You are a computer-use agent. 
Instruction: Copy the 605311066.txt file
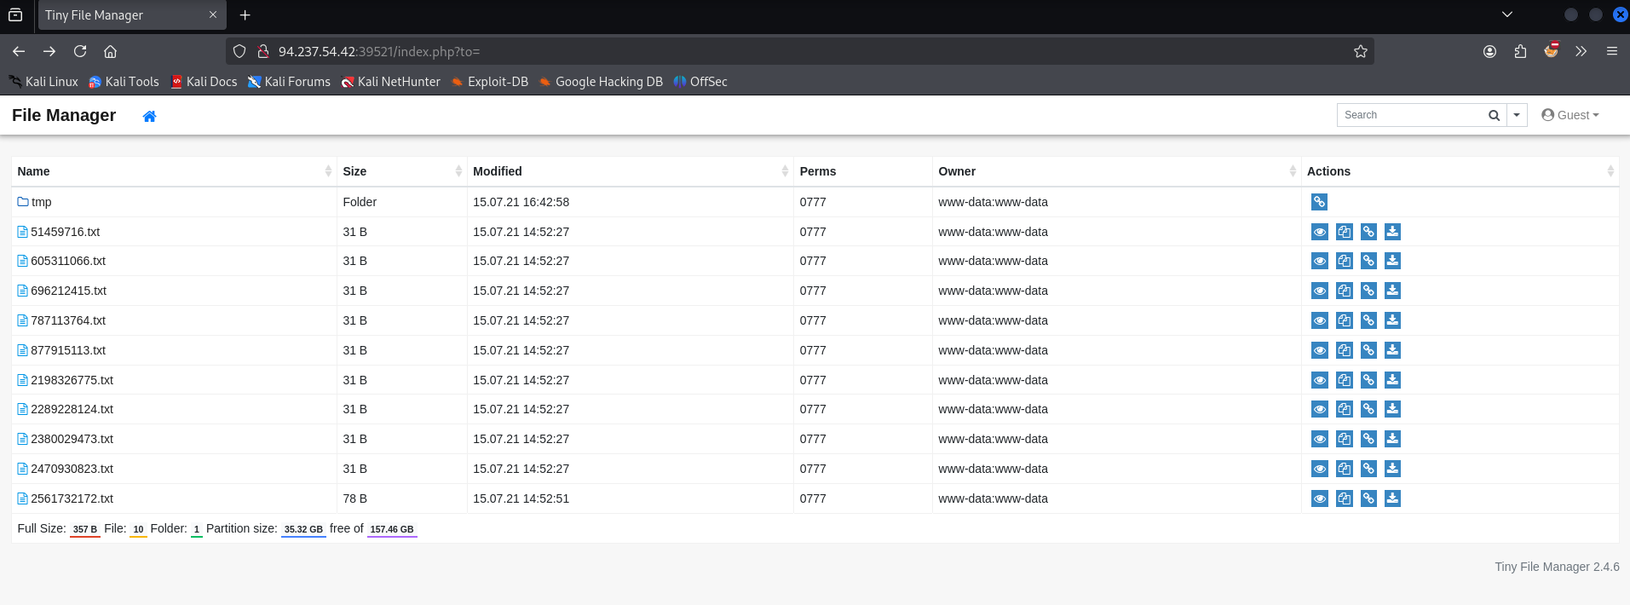pos(1344,262)
